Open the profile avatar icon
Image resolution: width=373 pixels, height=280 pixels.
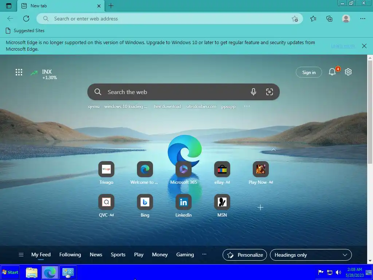(x=346, y=19)
